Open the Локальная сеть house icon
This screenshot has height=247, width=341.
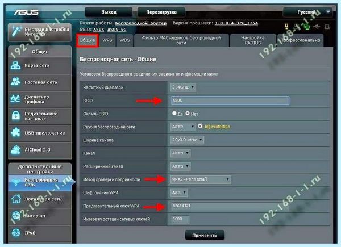(16, 199)
